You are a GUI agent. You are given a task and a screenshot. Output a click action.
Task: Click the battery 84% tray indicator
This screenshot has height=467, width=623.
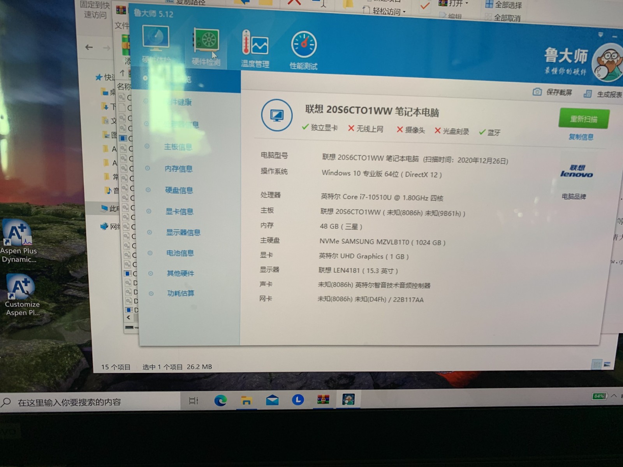(600, 396)
